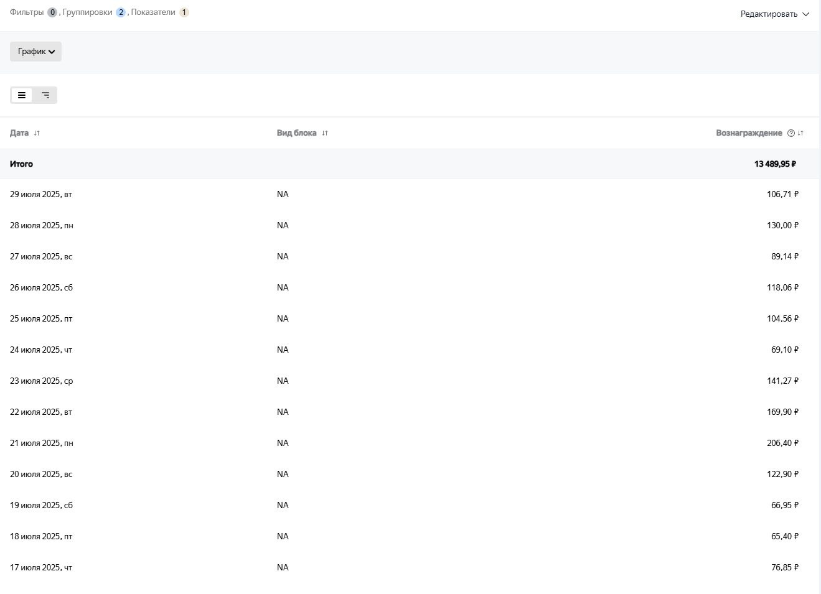Click reward value 118,06 ₽
The height and width of the screenshot is (594, 821).
tap(782, 287)
